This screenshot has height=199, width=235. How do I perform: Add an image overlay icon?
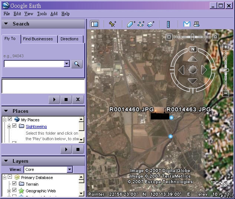(x=150, y=24)
